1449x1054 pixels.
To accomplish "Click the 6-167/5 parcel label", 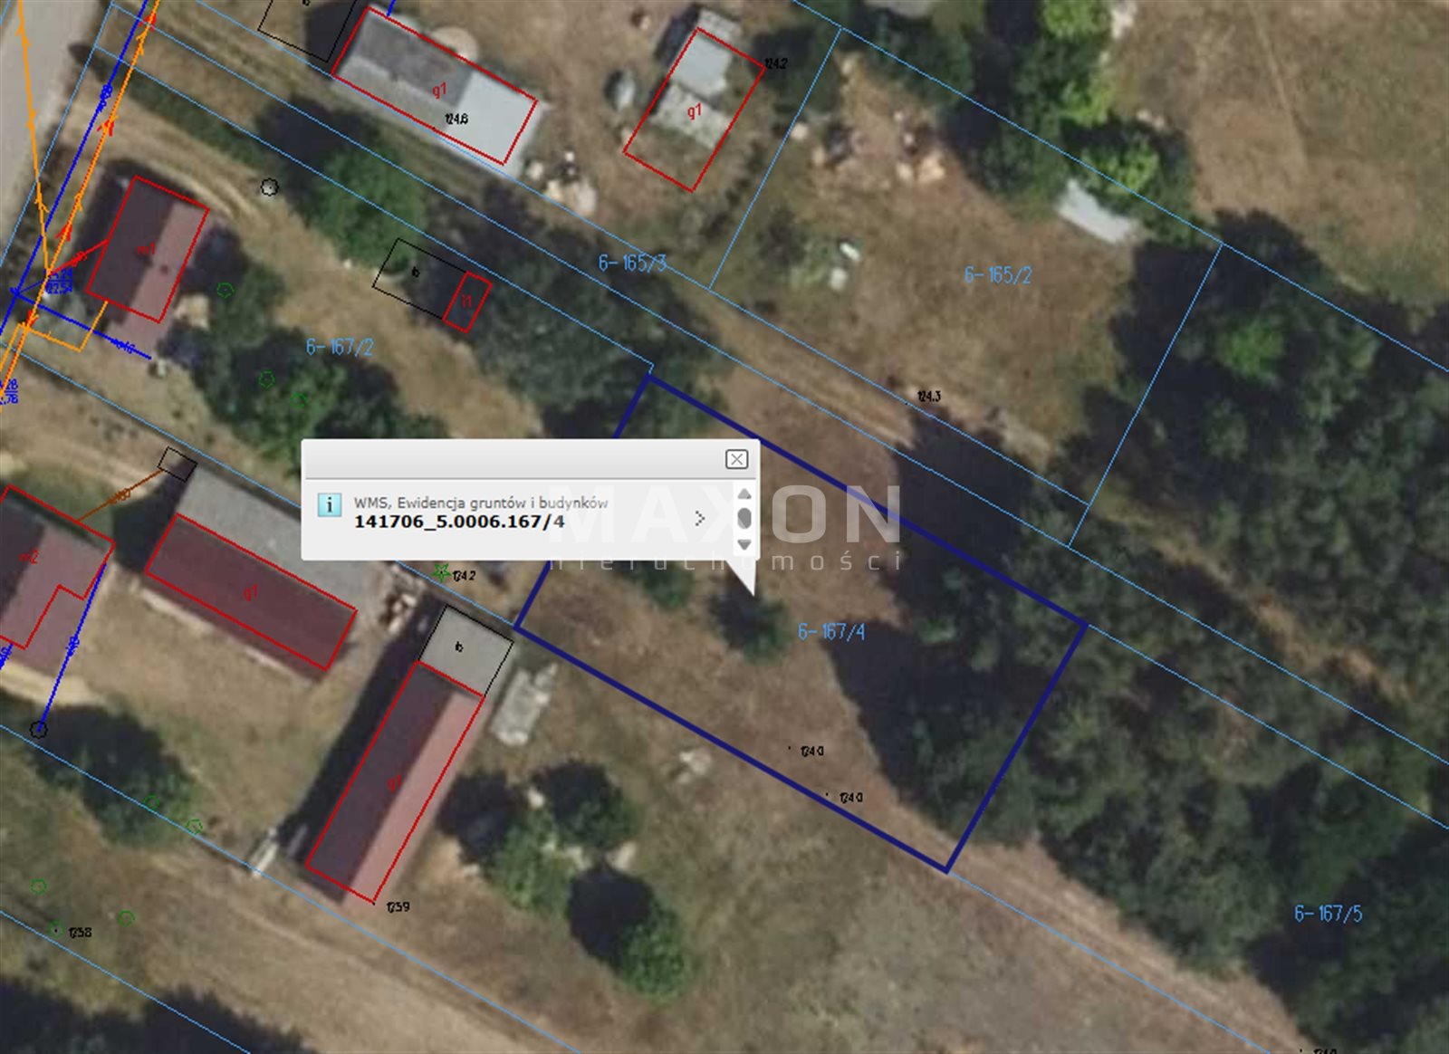I will 1328,914.
